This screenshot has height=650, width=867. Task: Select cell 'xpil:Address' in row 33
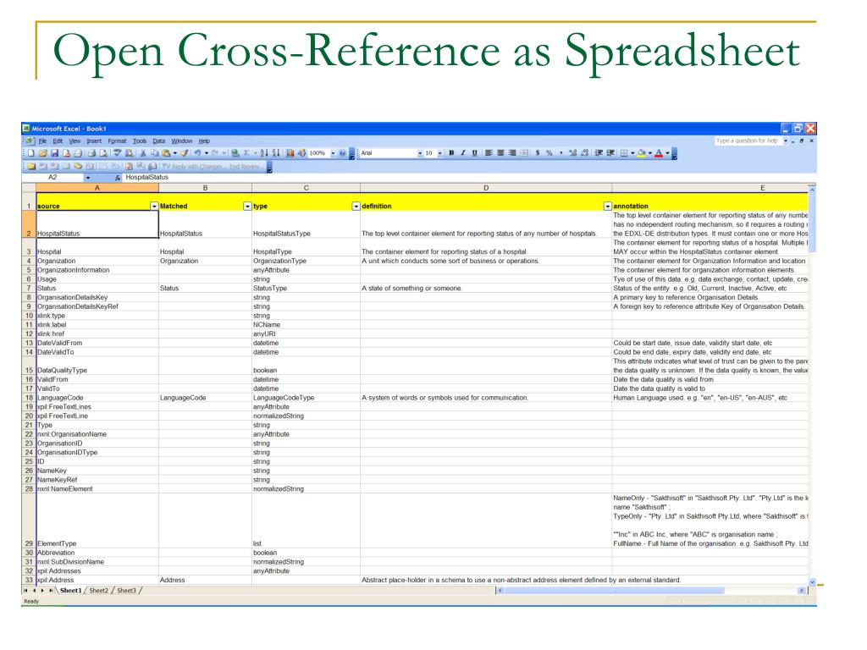[97, 581]
